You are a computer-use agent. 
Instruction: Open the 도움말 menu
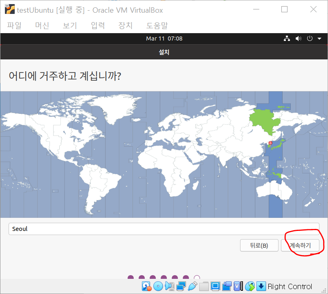(157, 25)
